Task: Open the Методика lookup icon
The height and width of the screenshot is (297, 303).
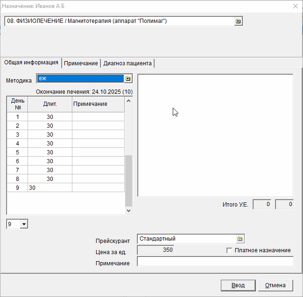Action: [128, 79]
